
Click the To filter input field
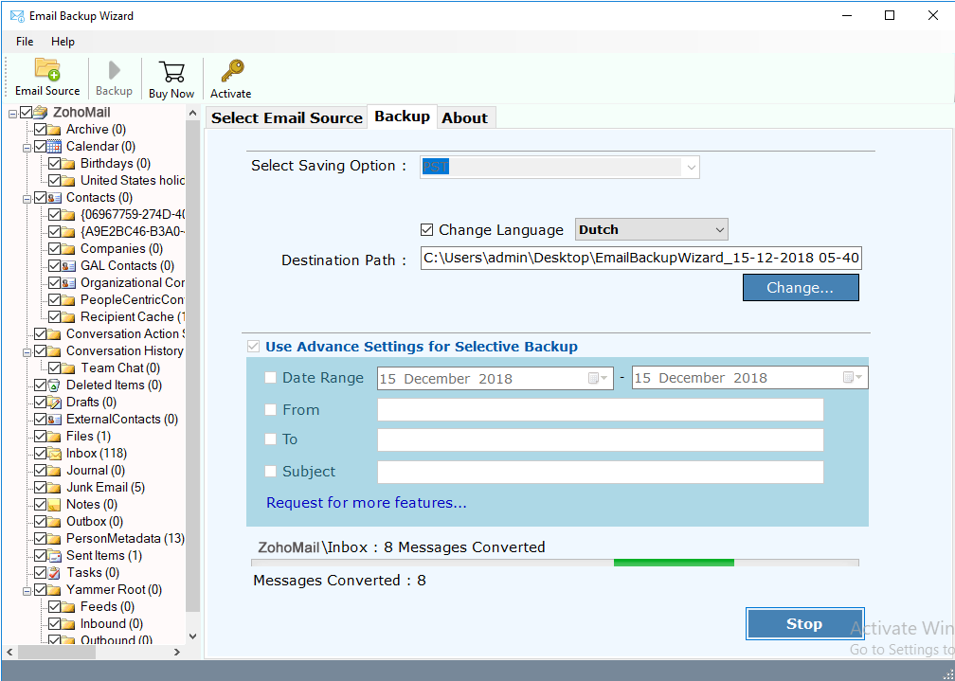pos(600,439)
